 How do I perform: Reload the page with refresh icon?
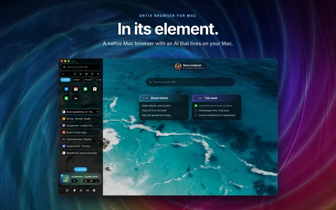[75, 74]
